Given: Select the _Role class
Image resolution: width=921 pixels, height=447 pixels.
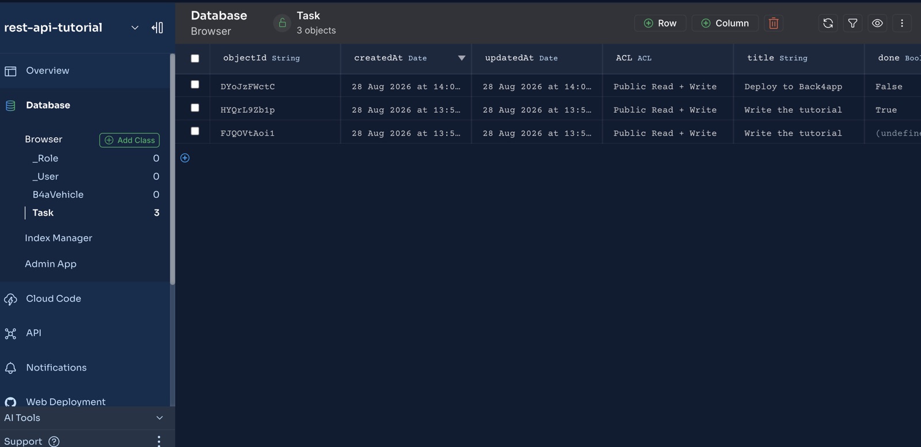Looking at the screenshot, I should coord(45,158).
